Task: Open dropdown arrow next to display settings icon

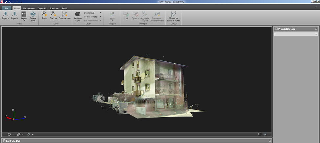Action: pos(32,135)
